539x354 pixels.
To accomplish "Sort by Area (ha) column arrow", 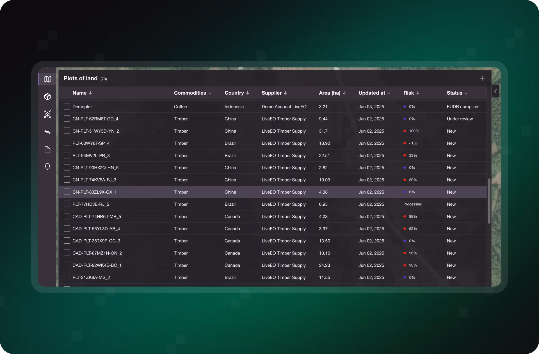I will pyautogui.click(x=344, y=93).
